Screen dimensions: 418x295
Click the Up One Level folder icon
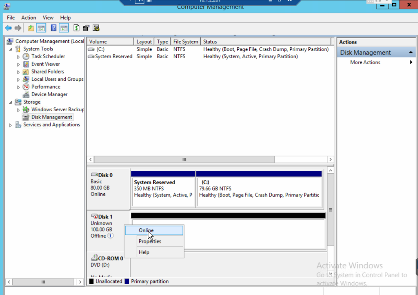pos(31,28)
